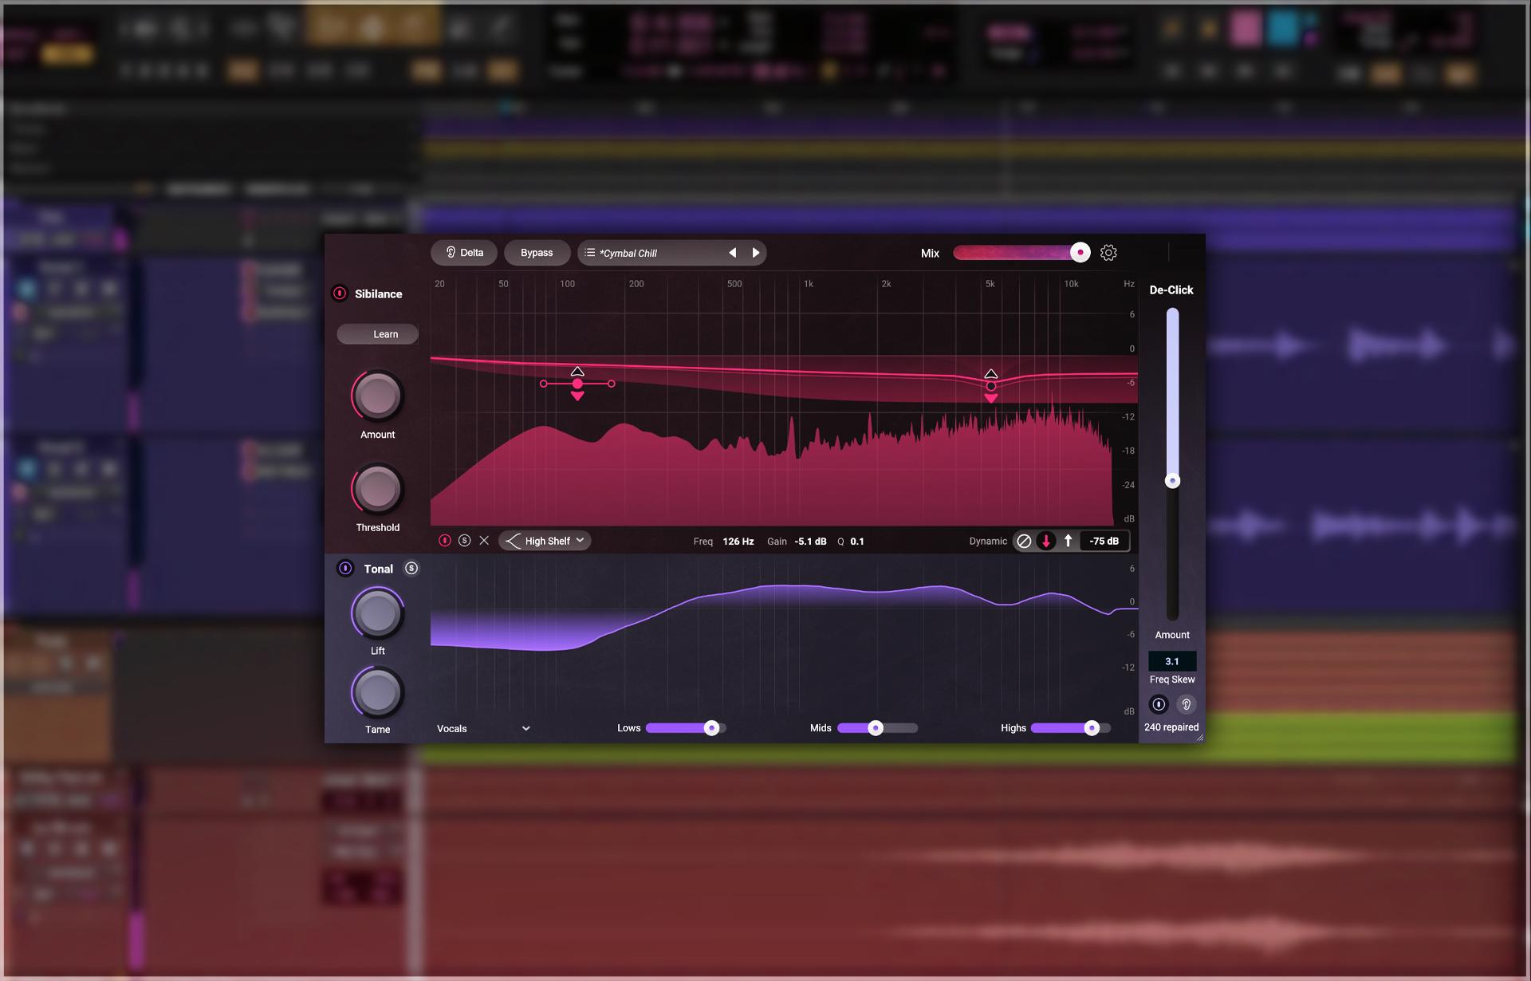
Task: Adjust the Highs slider
Action: coord(1071,728)
